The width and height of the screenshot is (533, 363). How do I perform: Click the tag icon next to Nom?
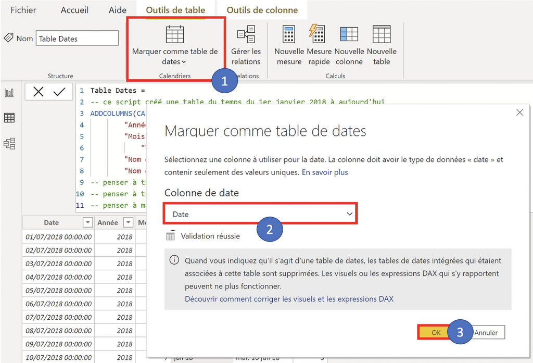[8, 37]
